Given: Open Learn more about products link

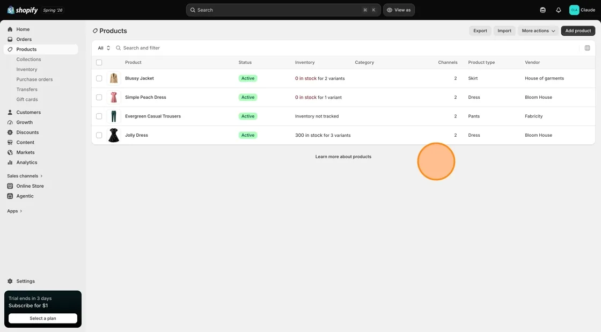Looking at the screenshot, I should coord(343,157).
